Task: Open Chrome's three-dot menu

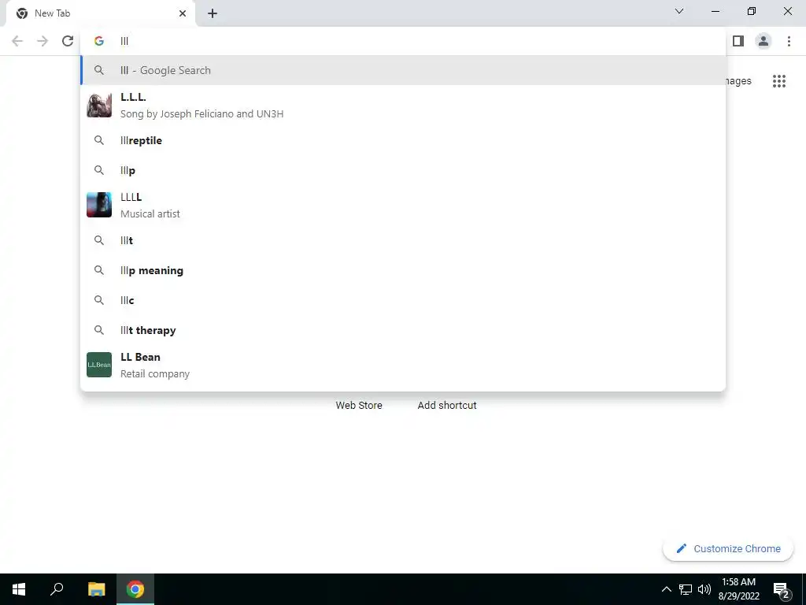Action: click(x=789, y=41)
